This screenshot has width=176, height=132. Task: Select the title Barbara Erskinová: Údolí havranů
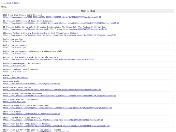pos(20,69)
